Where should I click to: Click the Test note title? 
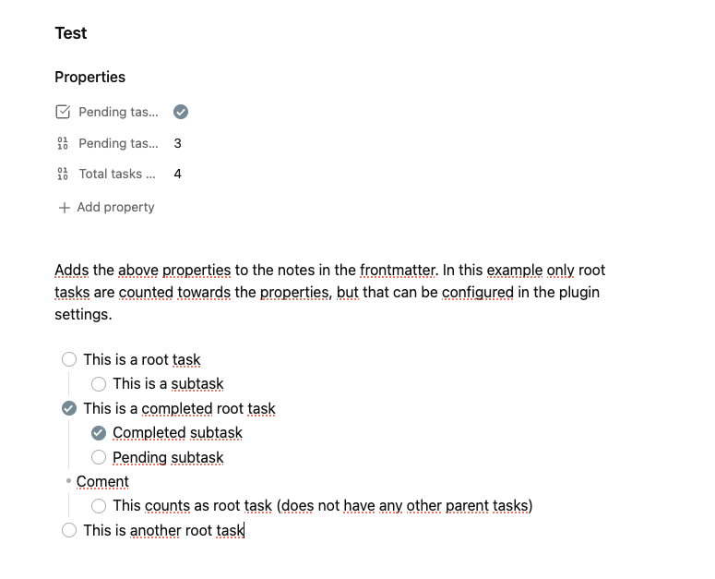pyautogui.click(x=71, y=33)
